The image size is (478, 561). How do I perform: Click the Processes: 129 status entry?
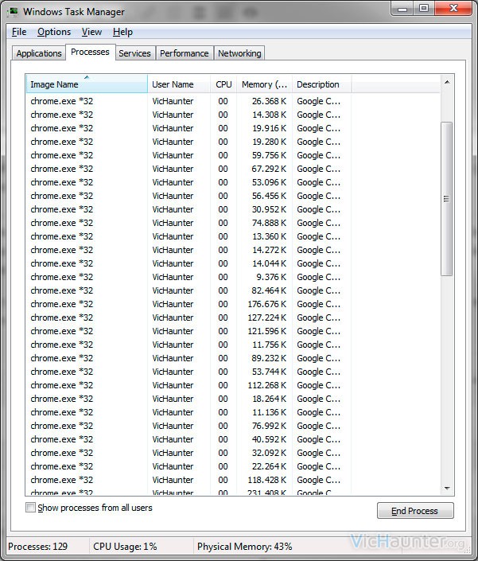tap(38, 547)
